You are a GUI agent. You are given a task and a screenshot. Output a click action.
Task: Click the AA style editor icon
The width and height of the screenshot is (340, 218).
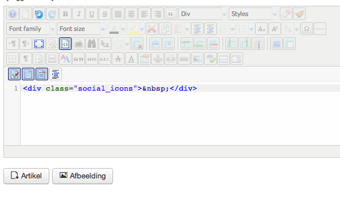(65, 59)
